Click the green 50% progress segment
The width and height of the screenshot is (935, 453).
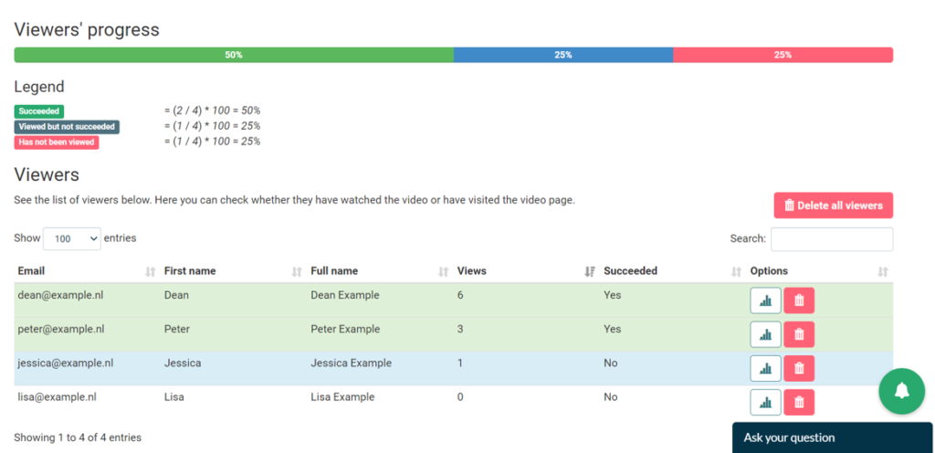point(234,55)
